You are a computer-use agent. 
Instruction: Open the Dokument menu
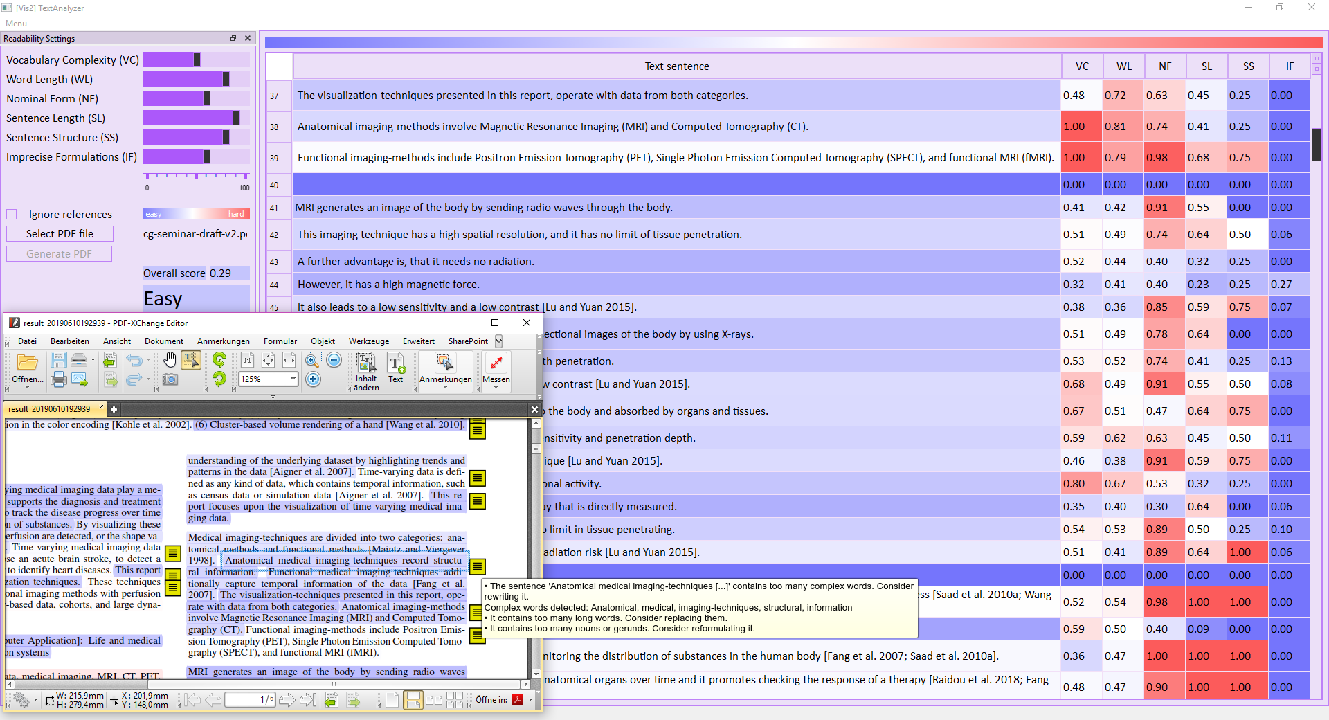pos(164,341)
